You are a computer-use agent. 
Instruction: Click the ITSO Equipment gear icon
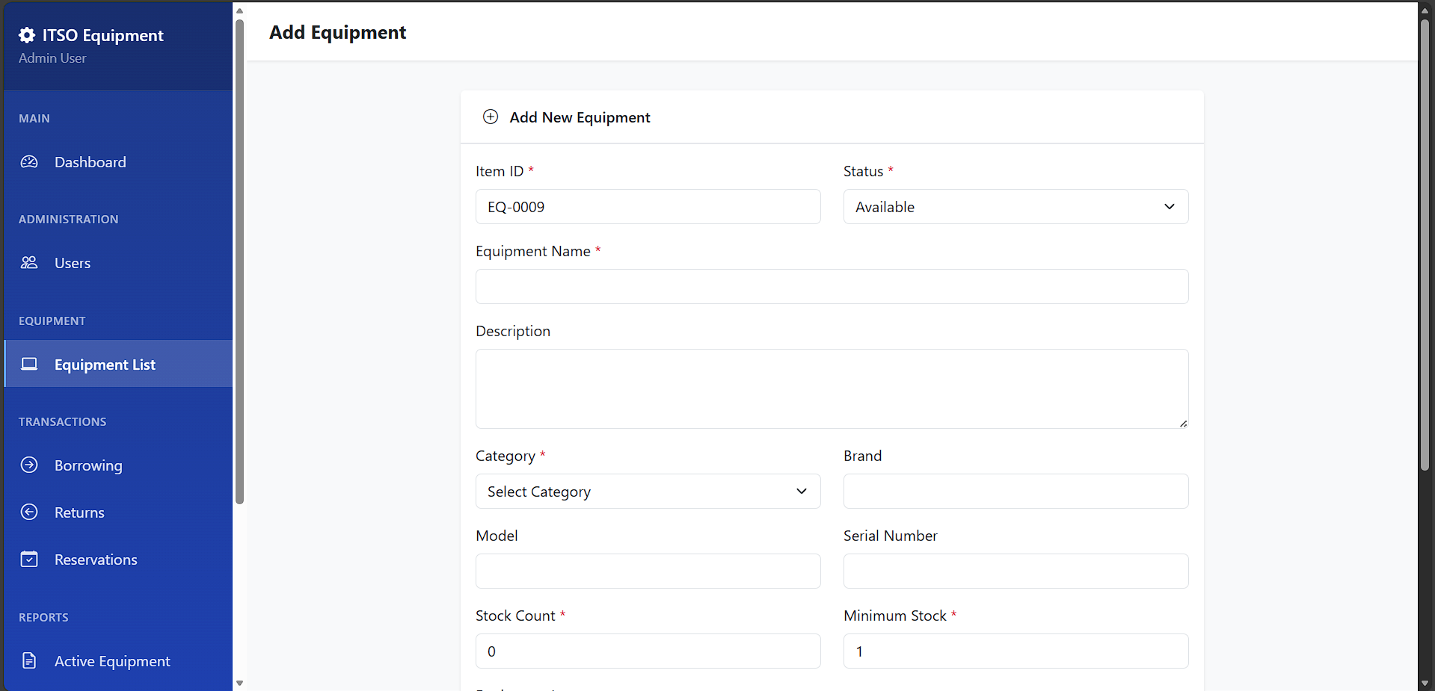click(x=27, y=35)
